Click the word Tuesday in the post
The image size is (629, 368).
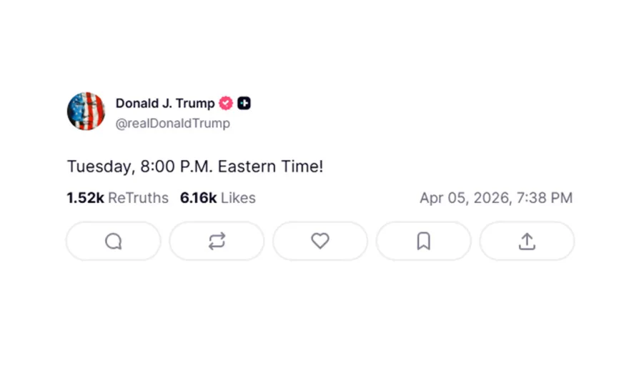pos(99,166)
